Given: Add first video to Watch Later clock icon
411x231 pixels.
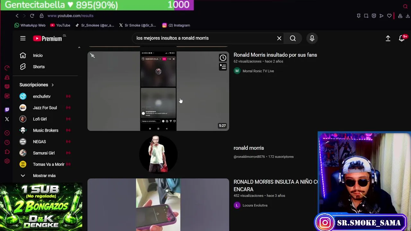Looking at the screenshot, I should click(223, 58).
